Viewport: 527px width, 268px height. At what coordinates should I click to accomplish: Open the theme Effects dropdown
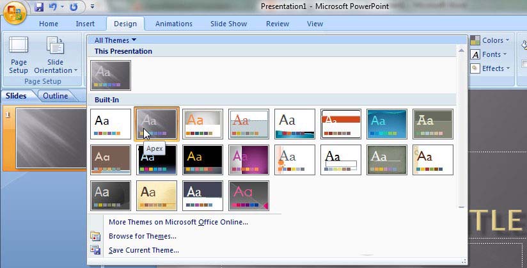click(x=490, y=68)
